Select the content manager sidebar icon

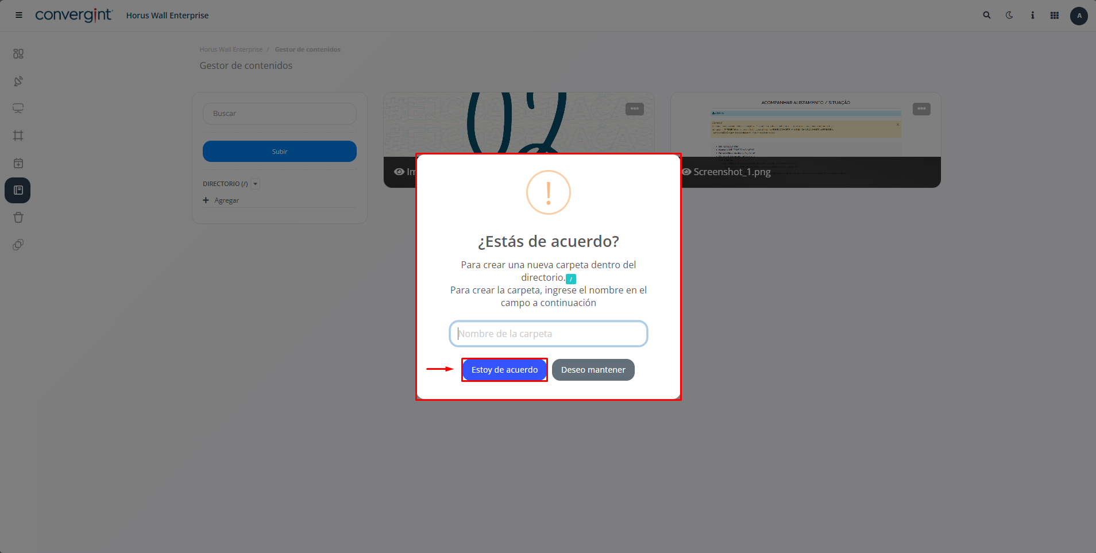18,190
